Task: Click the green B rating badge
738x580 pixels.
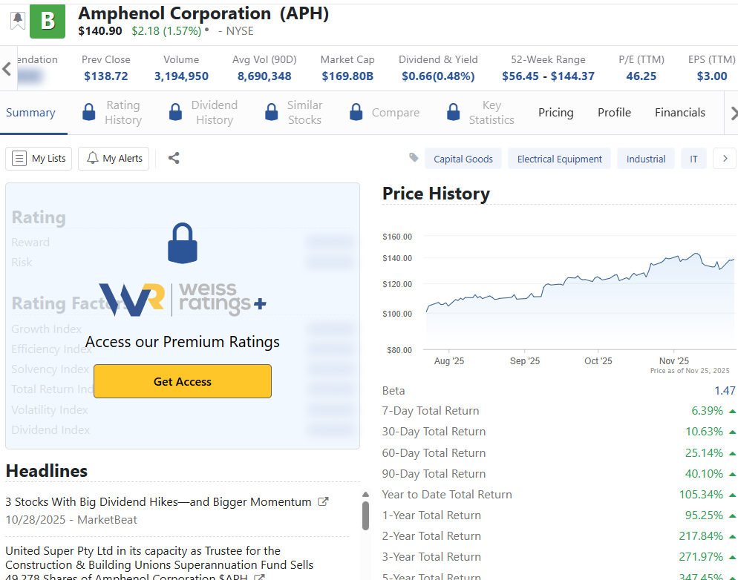Action: point(48,21)
